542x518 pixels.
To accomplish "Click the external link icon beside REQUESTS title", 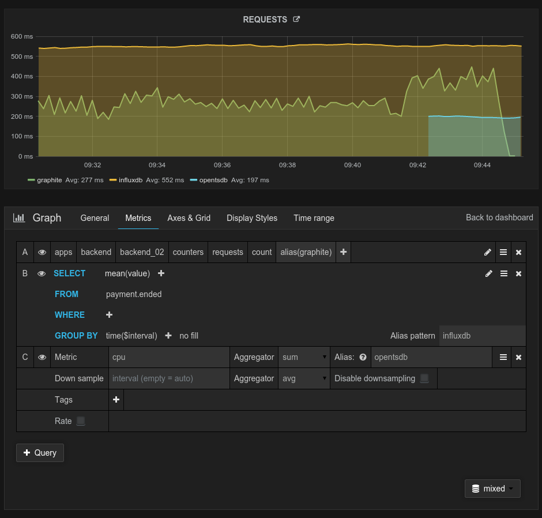I will click(296, 19).
